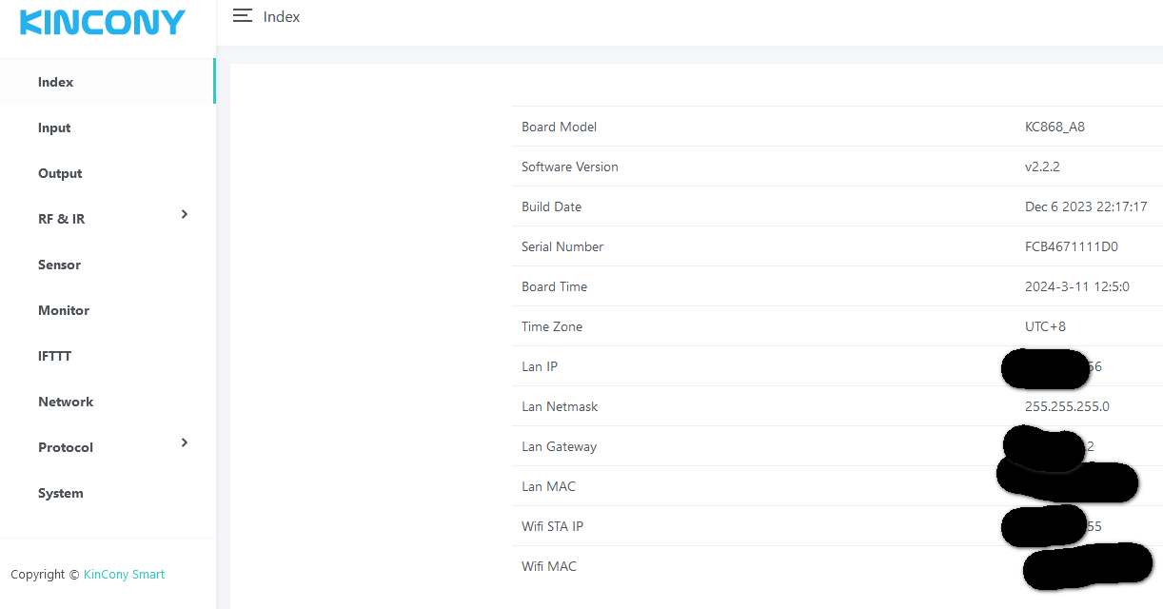Open the Protocol menu
1163x609 pixels.
click(66, 447)
